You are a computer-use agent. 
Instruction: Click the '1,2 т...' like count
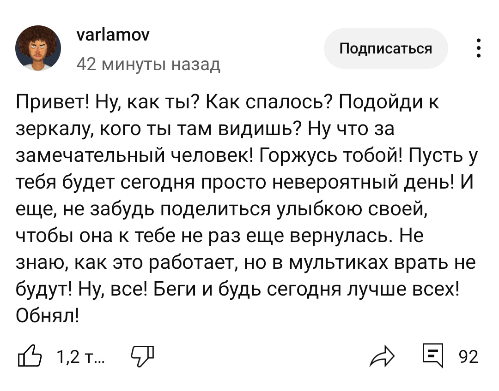tap(80, 357)
